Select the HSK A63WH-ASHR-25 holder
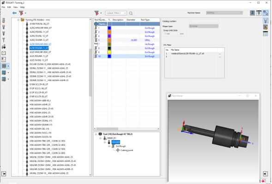 pyautogui.click(x=40, y=105)
